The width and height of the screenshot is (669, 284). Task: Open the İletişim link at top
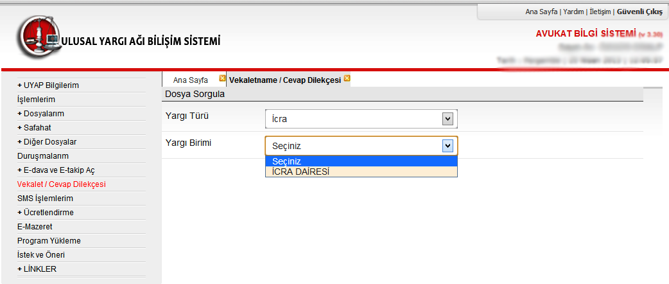pos(600,12)
